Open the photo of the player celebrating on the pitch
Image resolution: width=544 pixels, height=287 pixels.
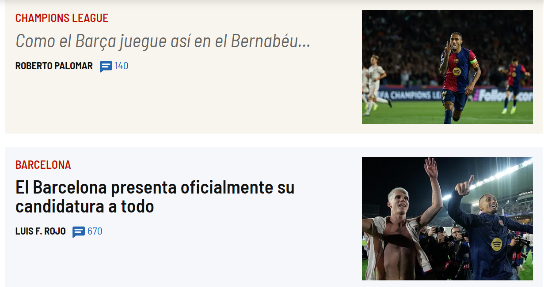[x=447, y=67]
